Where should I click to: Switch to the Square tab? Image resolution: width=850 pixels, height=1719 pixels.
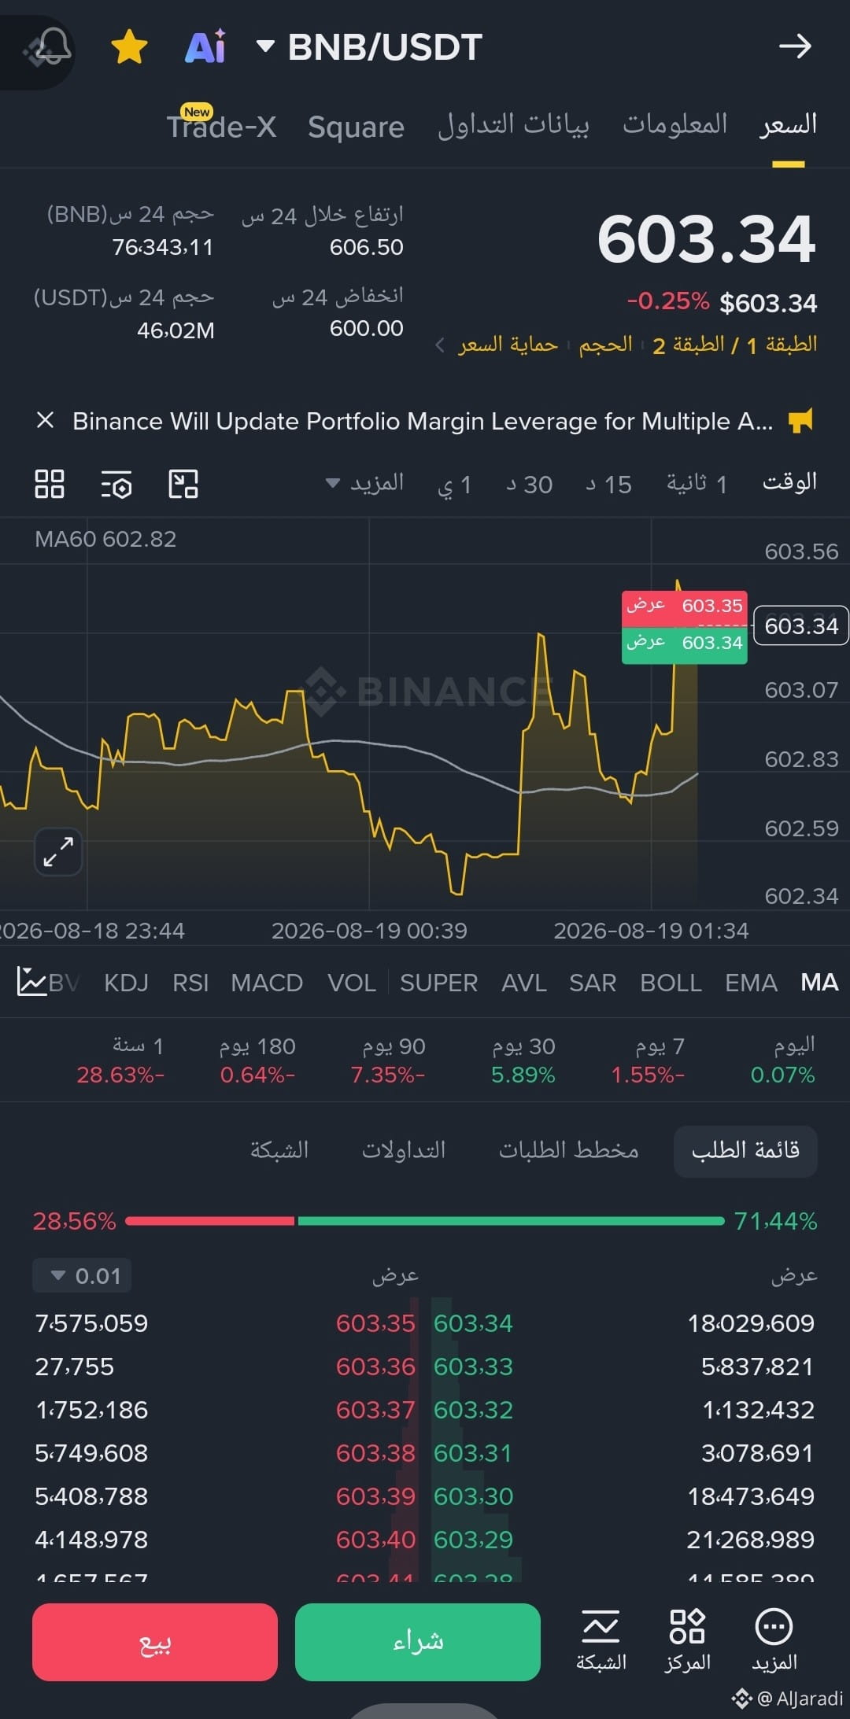(356, 127)
